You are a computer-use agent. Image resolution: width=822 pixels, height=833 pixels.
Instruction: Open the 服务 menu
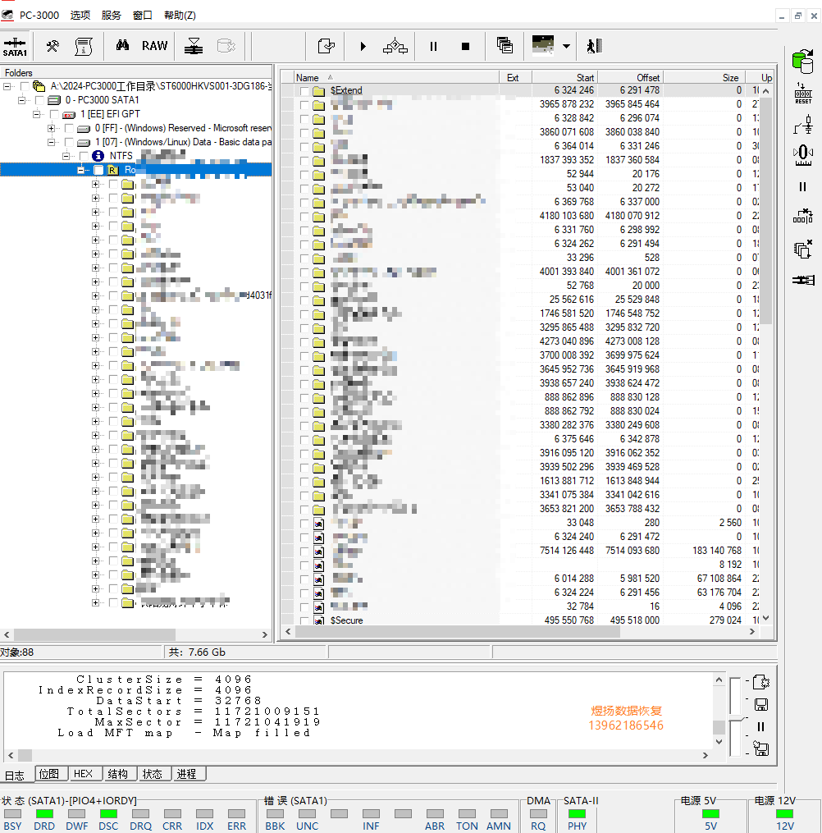tap(111, 15)
